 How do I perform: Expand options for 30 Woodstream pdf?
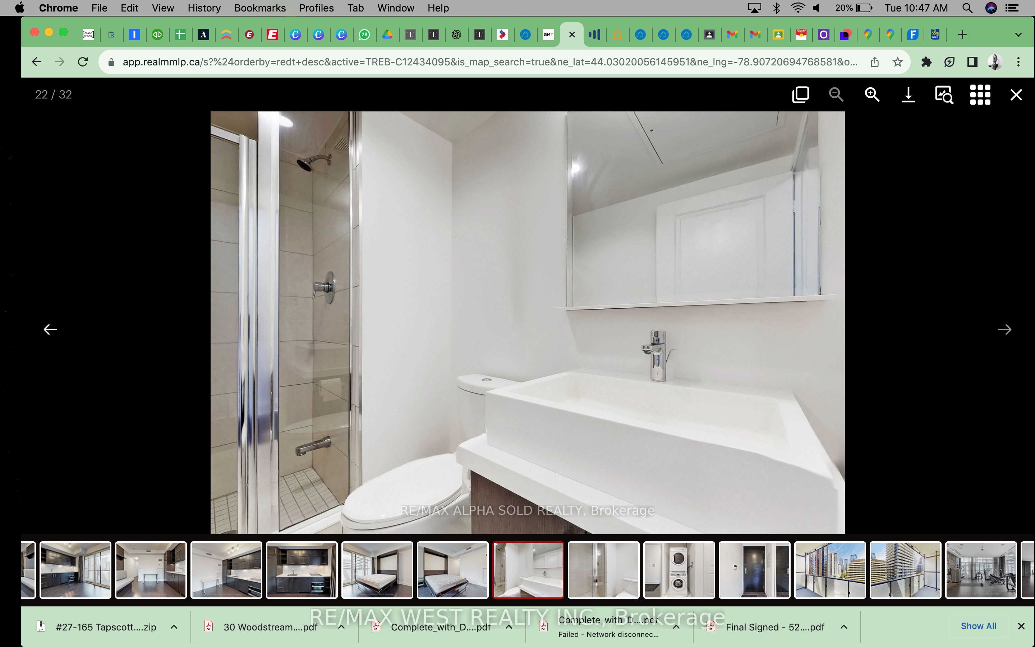[x=341, y=627]
